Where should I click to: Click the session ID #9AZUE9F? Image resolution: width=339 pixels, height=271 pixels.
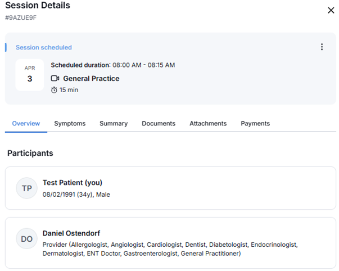(21, 18)
